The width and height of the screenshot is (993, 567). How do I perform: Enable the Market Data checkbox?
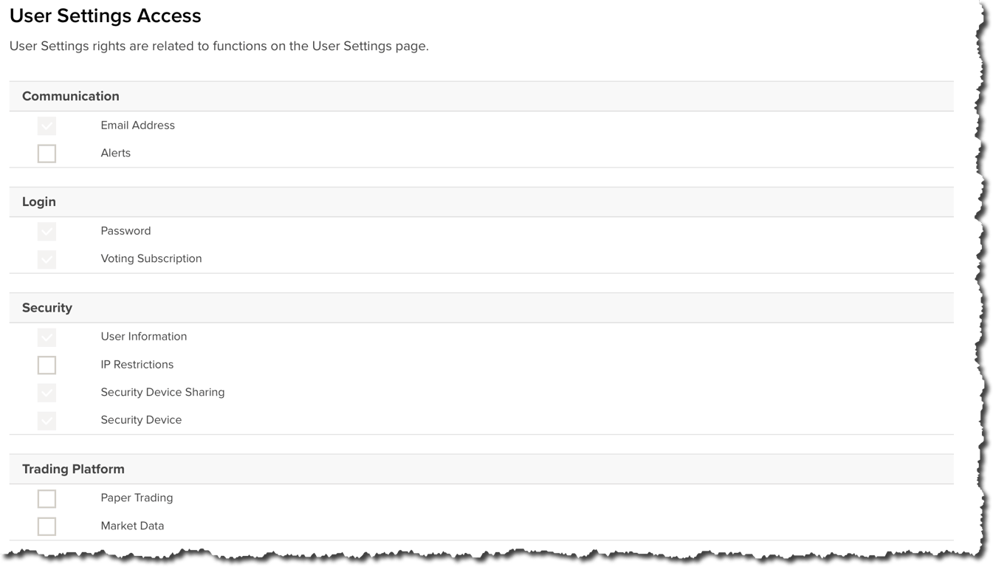[x=47, y=526]
